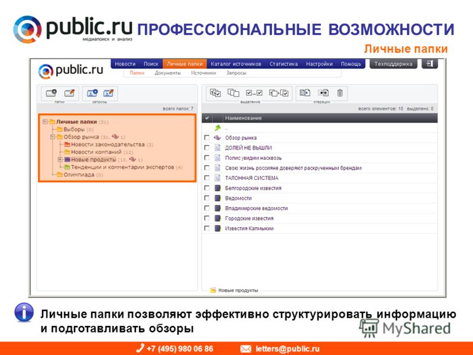Click the deselect all items icon
Screen dimensions: 473x355
point(233,93)
